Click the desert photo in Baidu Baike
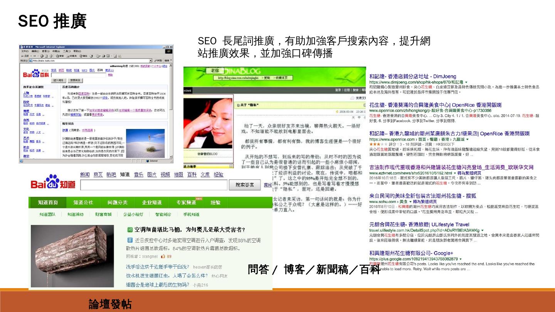 click(x=145, y=143)
